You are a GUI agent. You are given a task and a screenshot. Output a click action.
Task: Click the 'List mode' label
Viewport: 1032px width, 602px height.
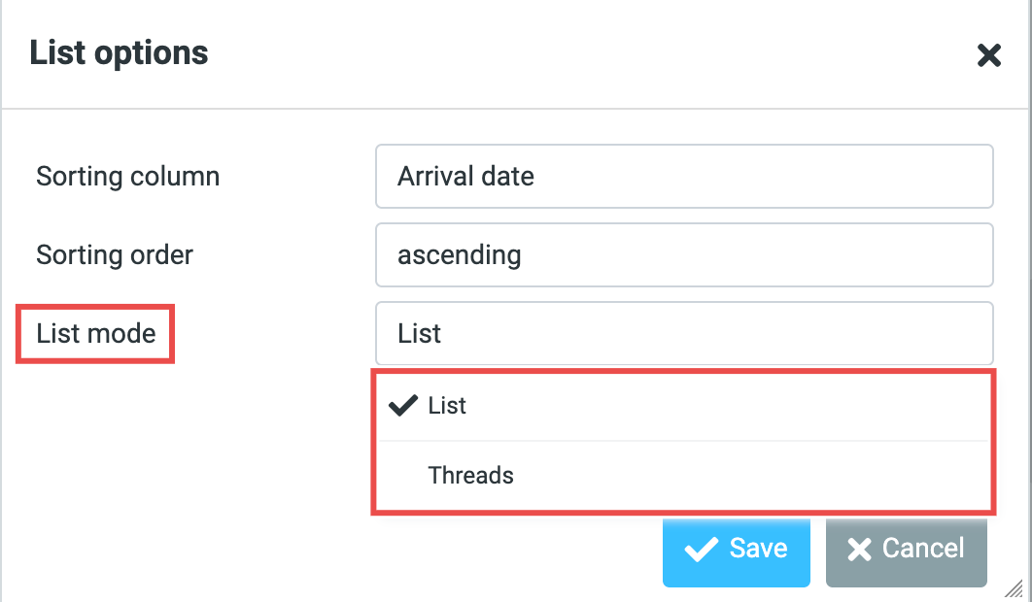96,334
